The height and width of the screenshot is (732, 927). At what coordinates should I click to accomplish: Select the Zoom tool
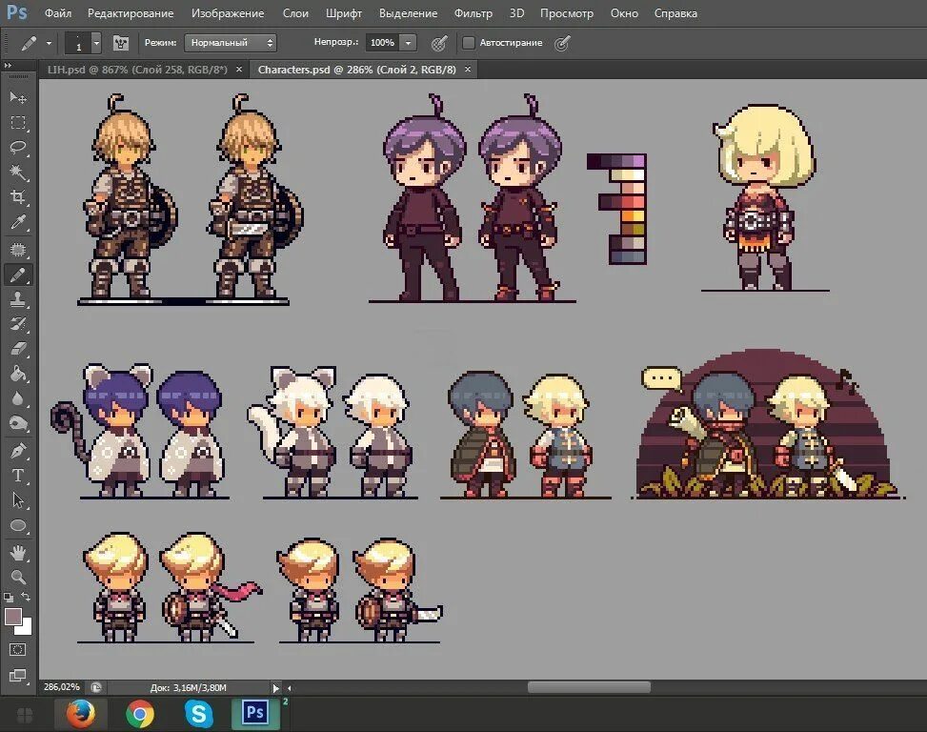pyautogui.click(x=18, y=577)
